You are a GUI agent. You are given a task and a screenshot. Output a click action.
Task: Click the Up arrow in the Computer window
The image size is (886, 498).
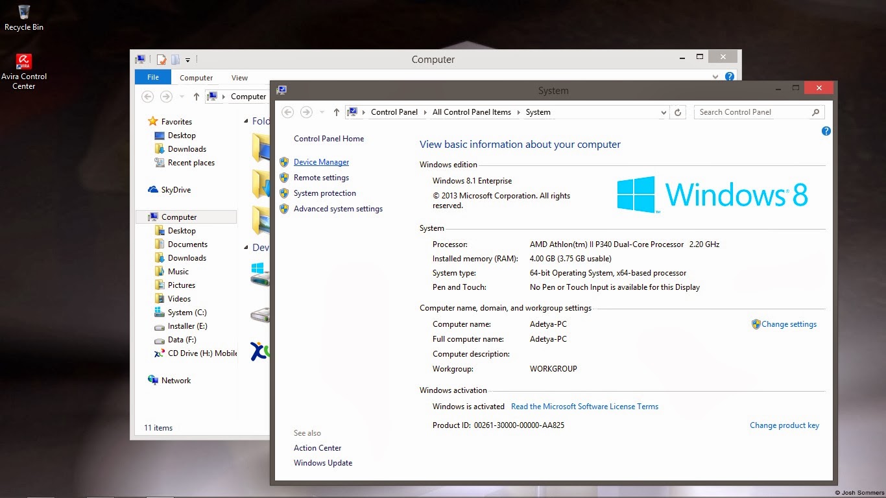(x=197, y=97)
